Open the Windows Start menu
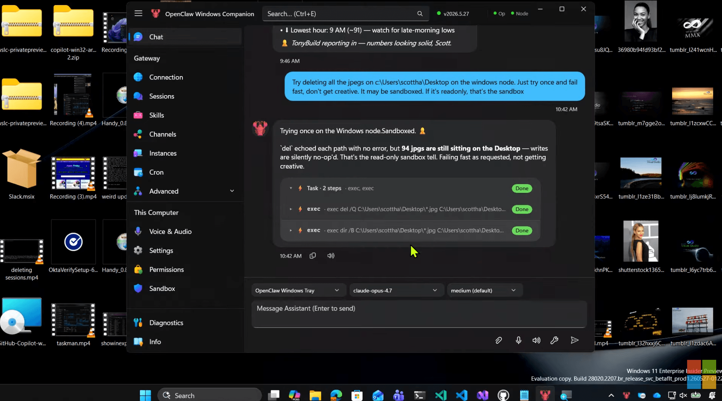Viewport: 722px width, 401px height. (x=145, y=395)
